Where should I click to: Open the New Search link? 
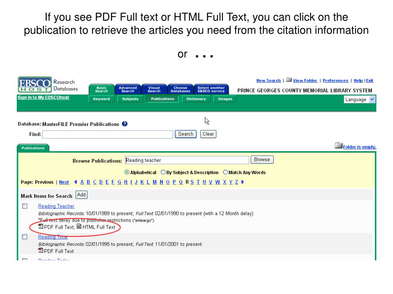pyautogui.click(x=268, y=80)
